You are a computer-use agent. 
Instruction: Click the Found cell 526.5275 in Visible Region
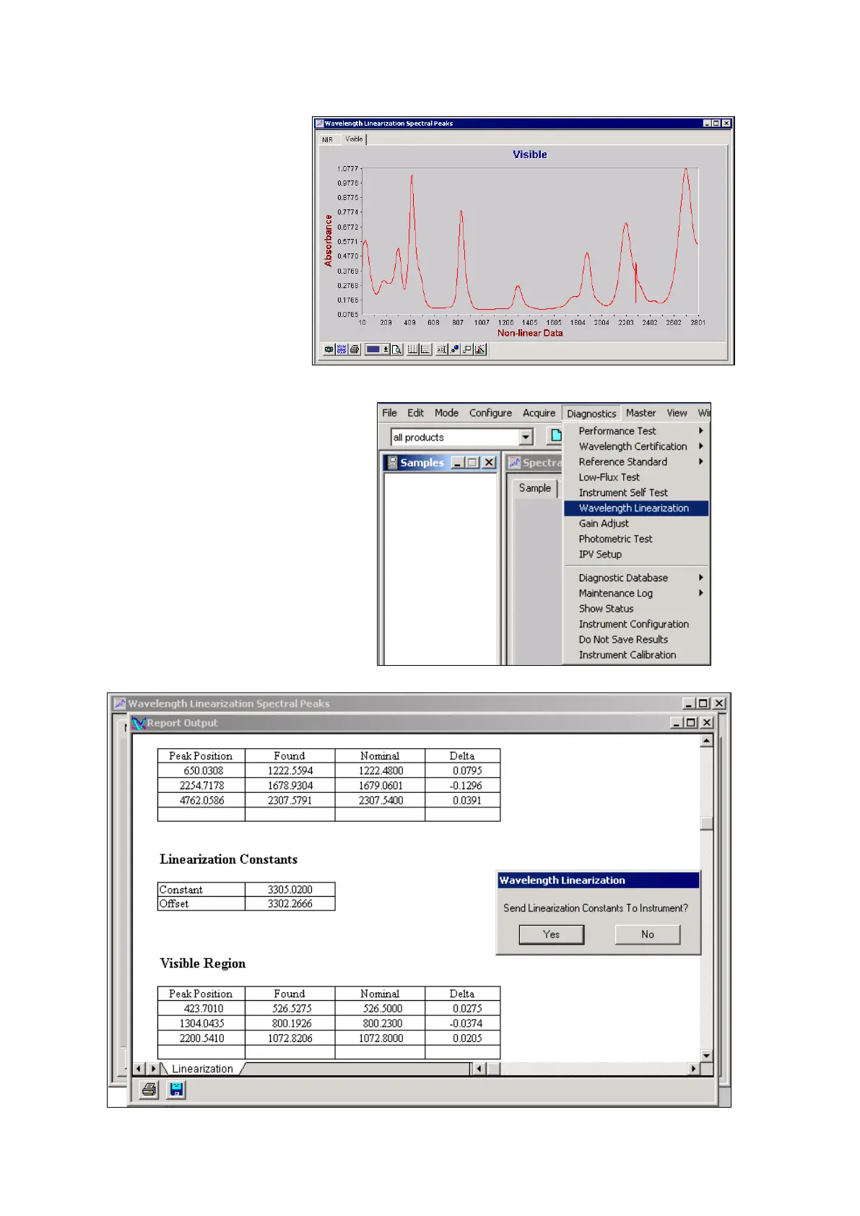point(290,1009)
